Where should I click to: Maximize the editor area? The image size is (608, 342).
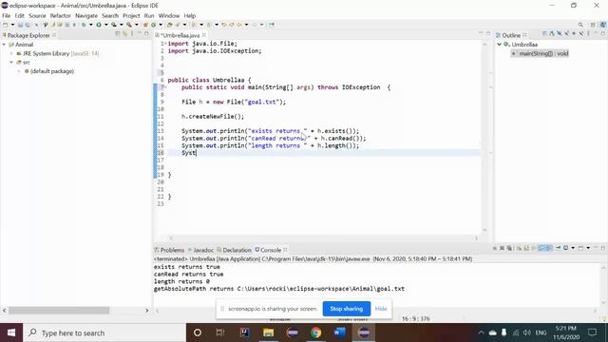tap(488, 34)
